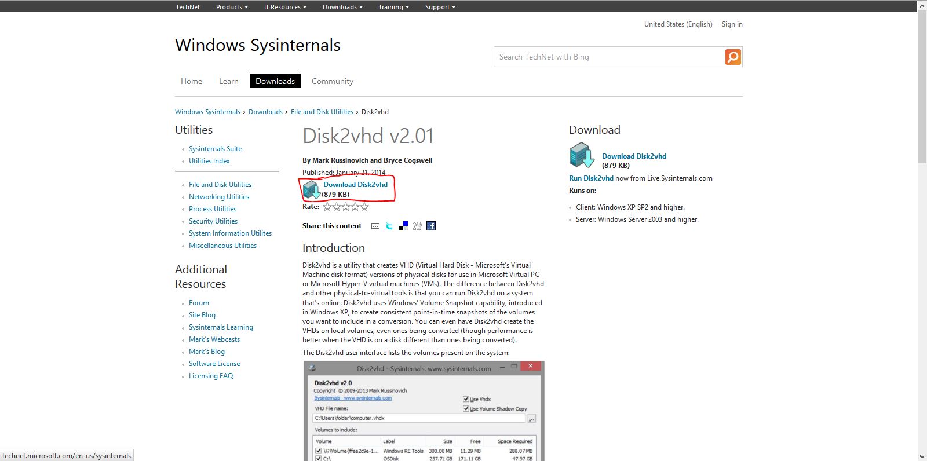Click the browse '...' button in the Disk2vhd screenshot
This screenshot has height=461, width=927.
tap(532, 418)
